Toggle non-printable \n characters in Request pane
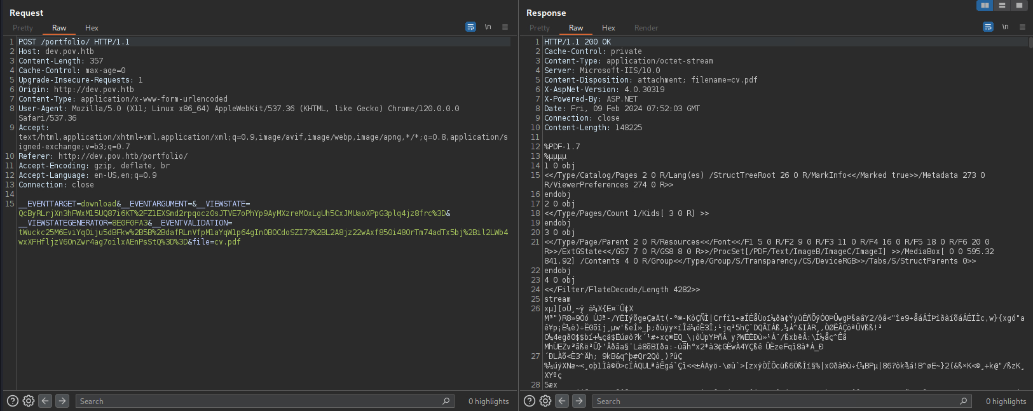This screenshot has height=411, width=1033. point(488,27)
